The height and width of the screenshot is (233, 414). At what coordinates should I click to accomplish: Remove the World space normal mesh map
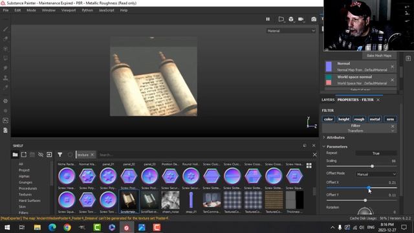pos(393,80)
